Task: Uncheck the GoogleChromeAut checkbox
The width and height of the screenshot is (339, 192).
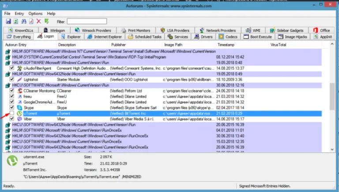Action: [x=12, y=102]
